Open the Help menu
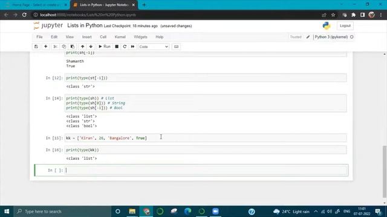This screenshot has height=217, width=387. [160, 37]
